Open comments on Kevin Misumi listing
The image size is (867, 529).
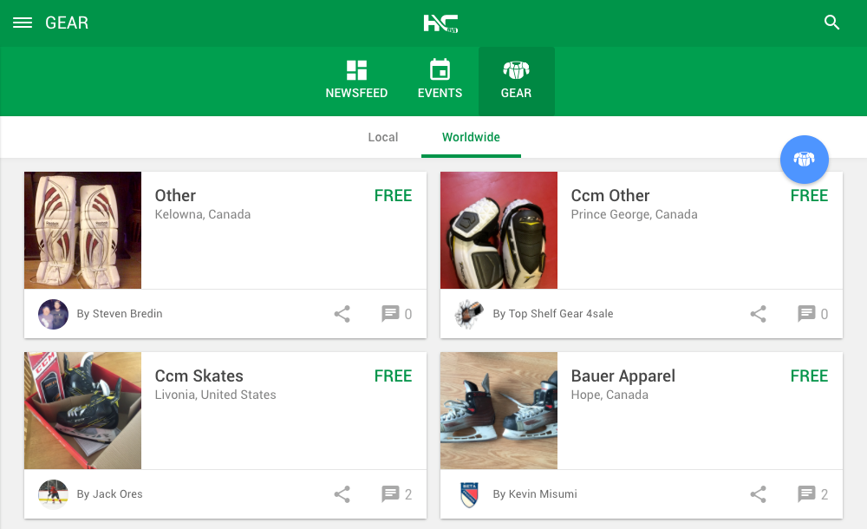coord(812,494)
